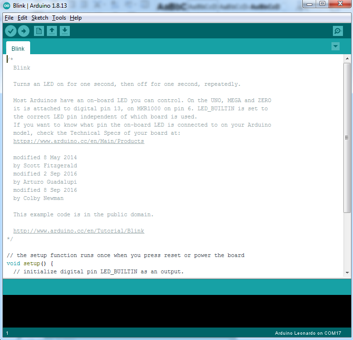
Task: Click the Upload arrow button
Action: tap(23, 31)
